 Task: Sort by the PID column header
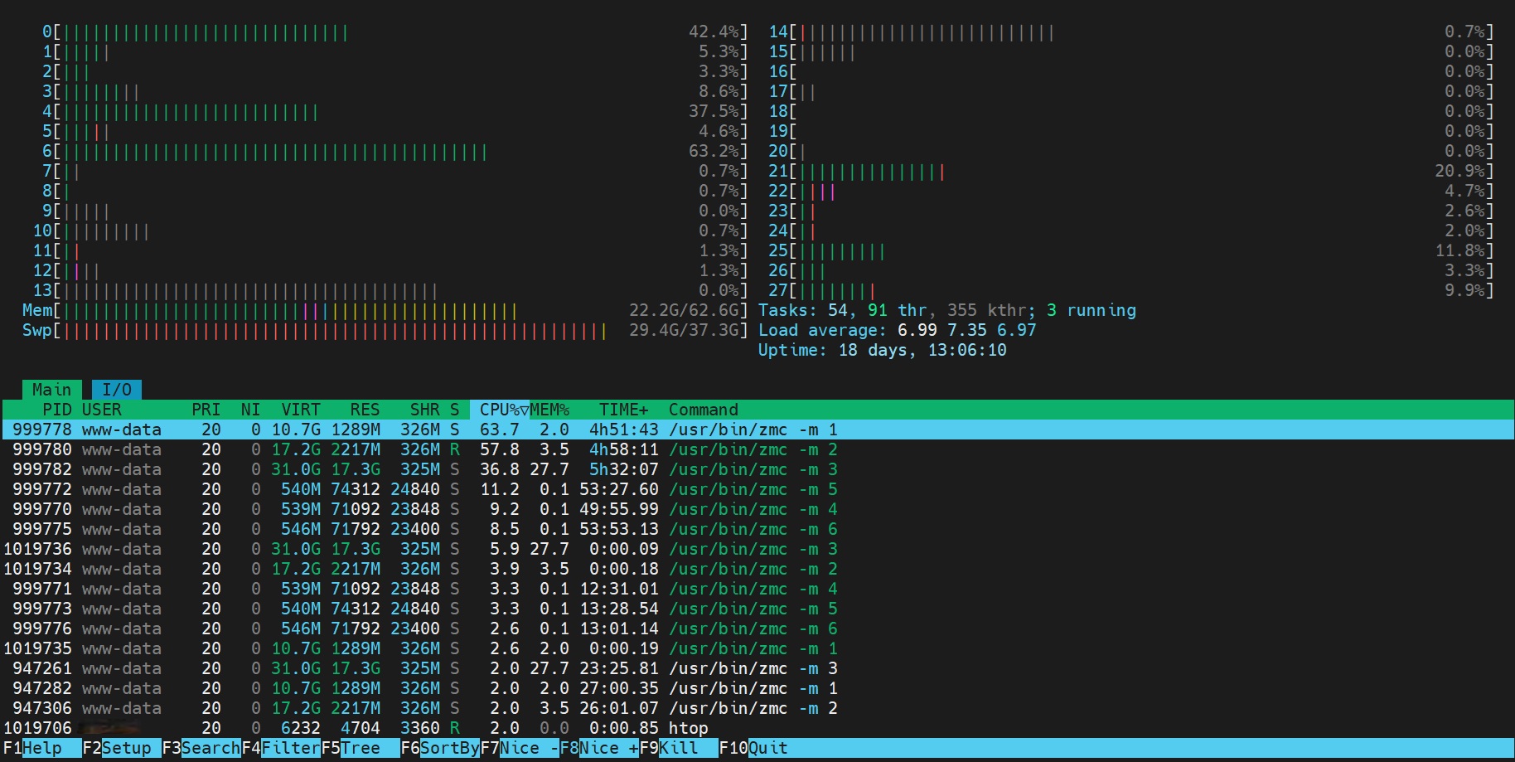click(57, 410)
